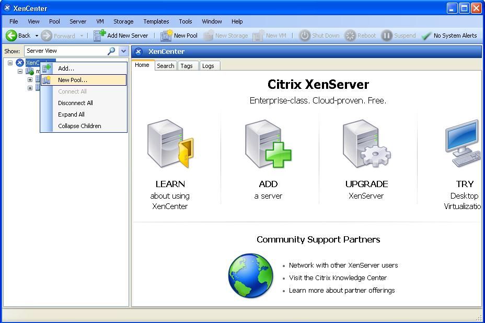The width and height of the screenshot is (485, 323).
Task: Click No System Alerts label
Action: tap(455, 36)
